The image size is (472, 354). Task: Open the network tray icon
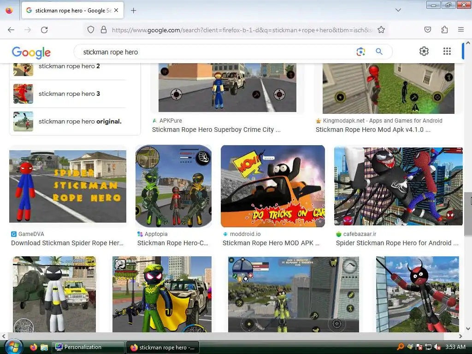click(x=428, y=347)
